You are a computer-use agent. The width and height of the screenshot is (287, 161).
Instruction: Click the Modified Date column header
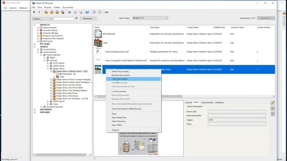click(219, 27)
